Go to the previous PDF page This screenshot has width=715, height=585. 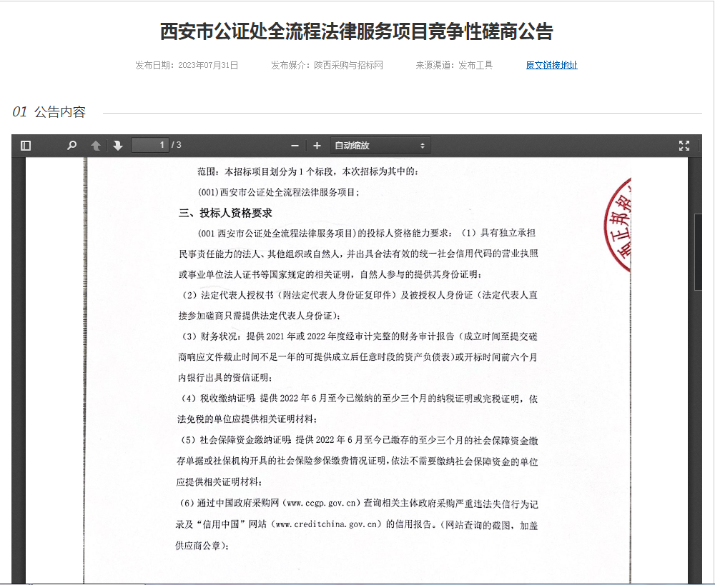[x=96, y=145]
